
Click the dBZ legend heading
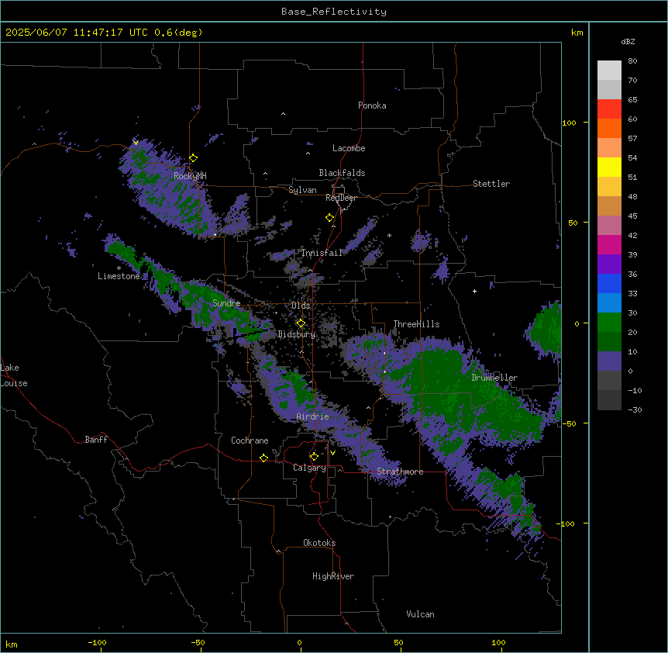click(x=628, y=42)
